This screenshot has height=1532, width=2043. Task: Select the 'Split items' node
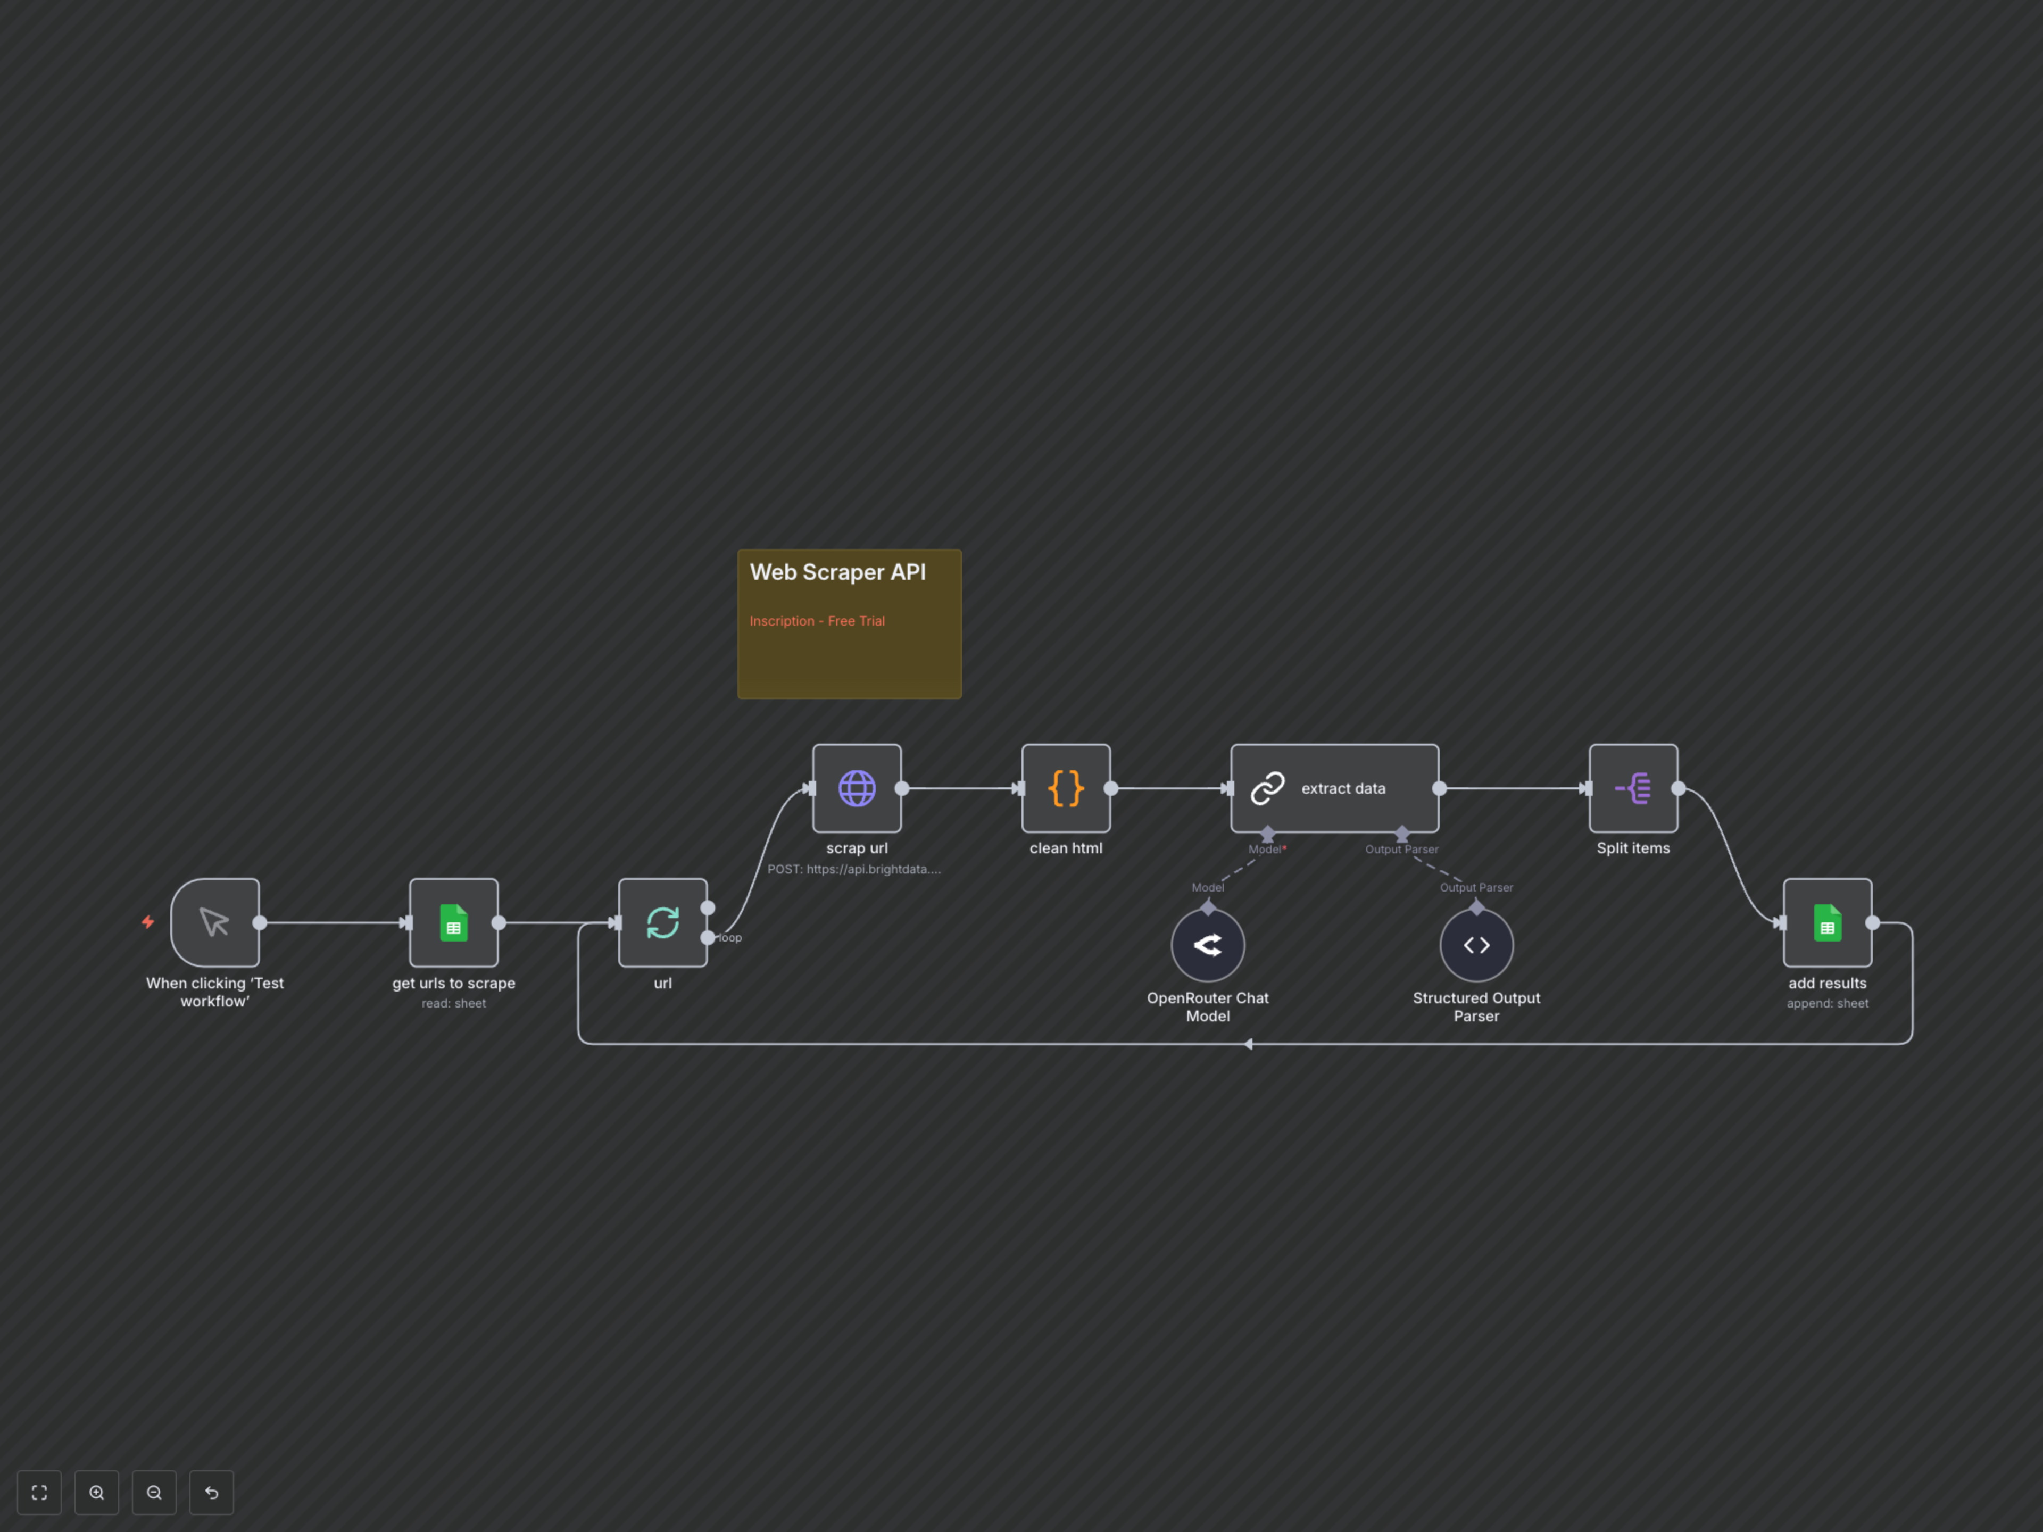click(x=1632, y=788)
